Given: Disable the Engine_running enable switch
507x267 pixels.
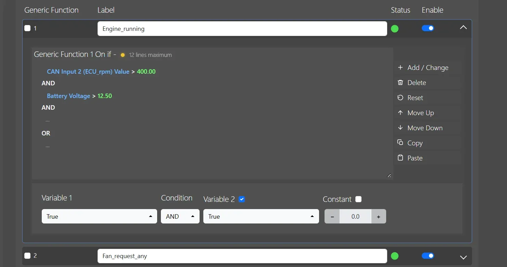Looking at the screenshot, I should [x=428, y=28].
